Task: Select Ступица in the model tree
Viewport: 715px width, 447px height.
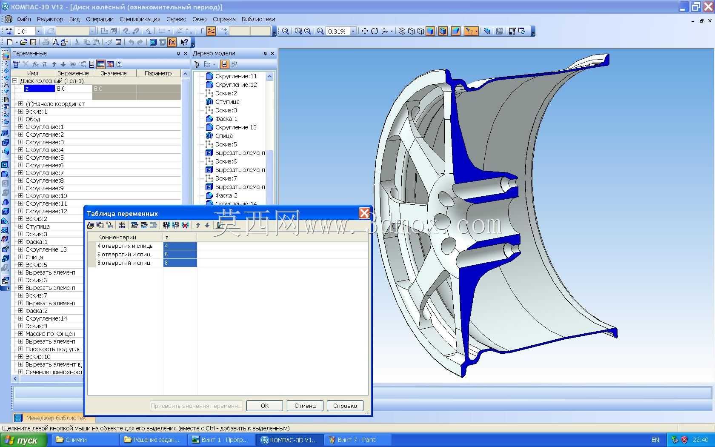Action: 227,102
